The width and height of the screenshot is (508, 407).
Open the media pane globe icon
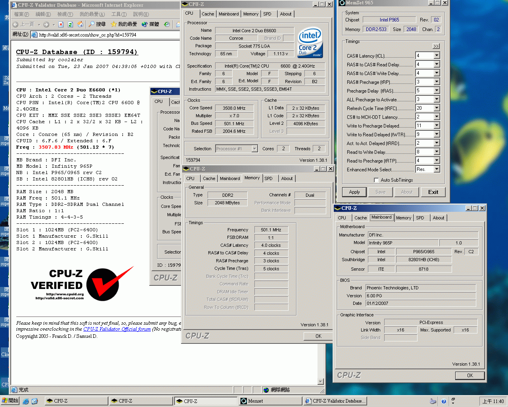(x=145, y=24)
